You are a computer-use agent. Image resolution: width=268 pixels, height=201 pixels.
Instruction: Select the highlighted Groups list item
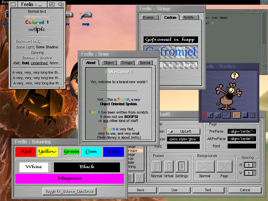pyautogui.click(x=135, y=150)
